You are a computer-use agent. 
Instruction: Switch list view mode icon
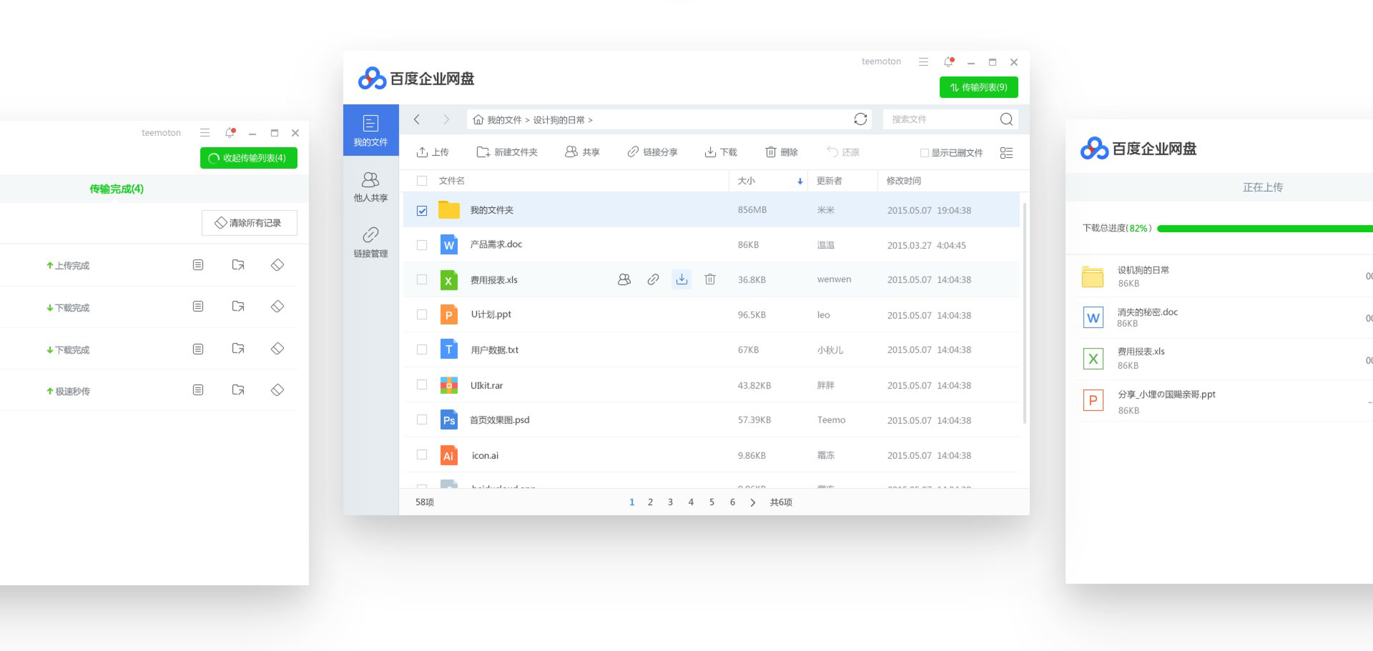tap(1006, 153)
